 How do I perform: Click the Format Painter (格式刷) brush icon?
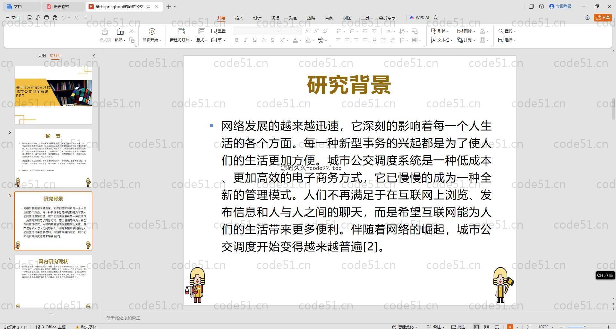coord(105,31)
